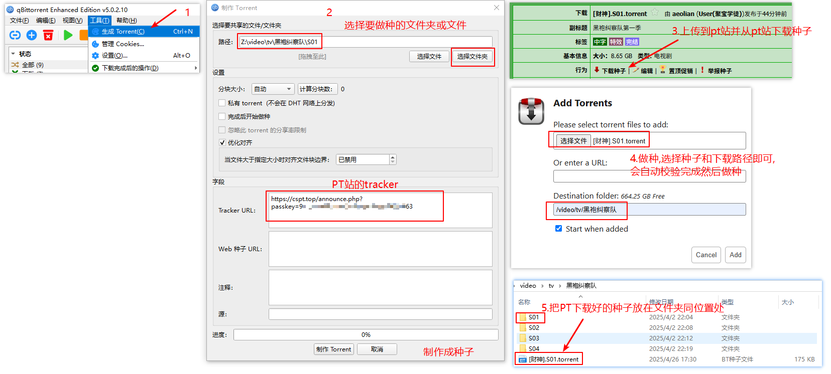Image resolution: width=831 pixels, height=374 pixels.
Task: Click the shuffle icon next to 全部 (9)
Action: coord(15,65)
